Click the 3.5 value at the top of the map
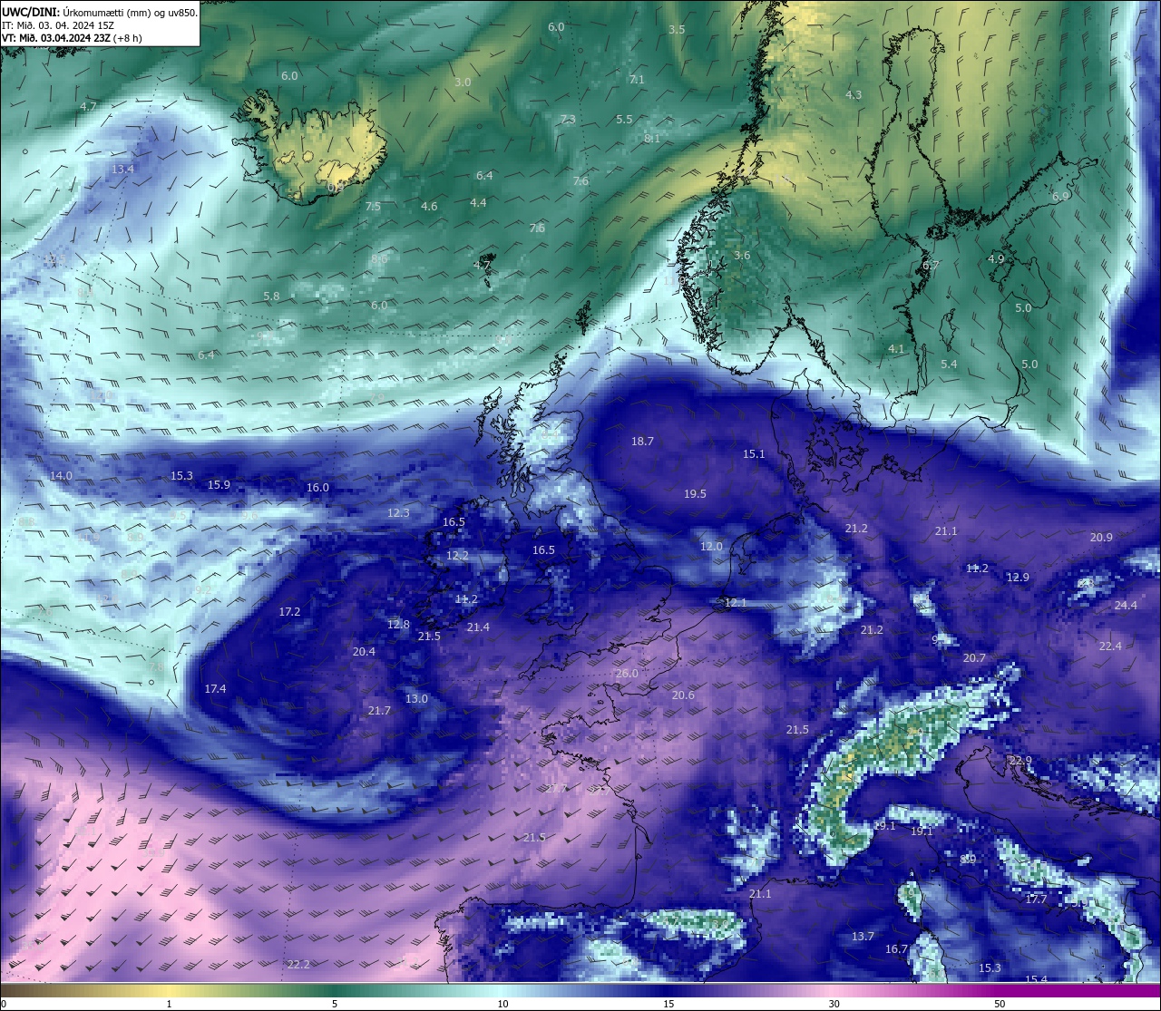The height and width of the screenshot is (1011, 1161). (677, 30)
